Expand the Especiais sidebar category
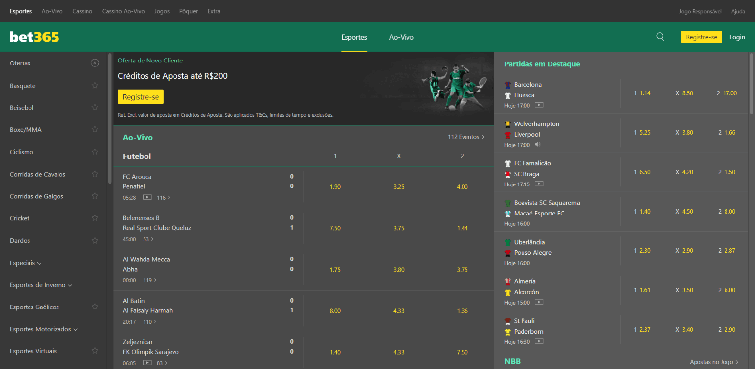The height and width of the screenshot is (369, 755). 26,263
